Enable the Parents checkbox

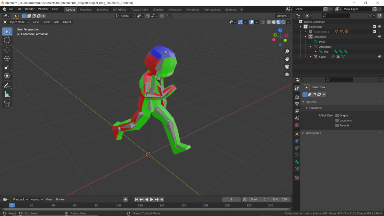coord(337,126)
